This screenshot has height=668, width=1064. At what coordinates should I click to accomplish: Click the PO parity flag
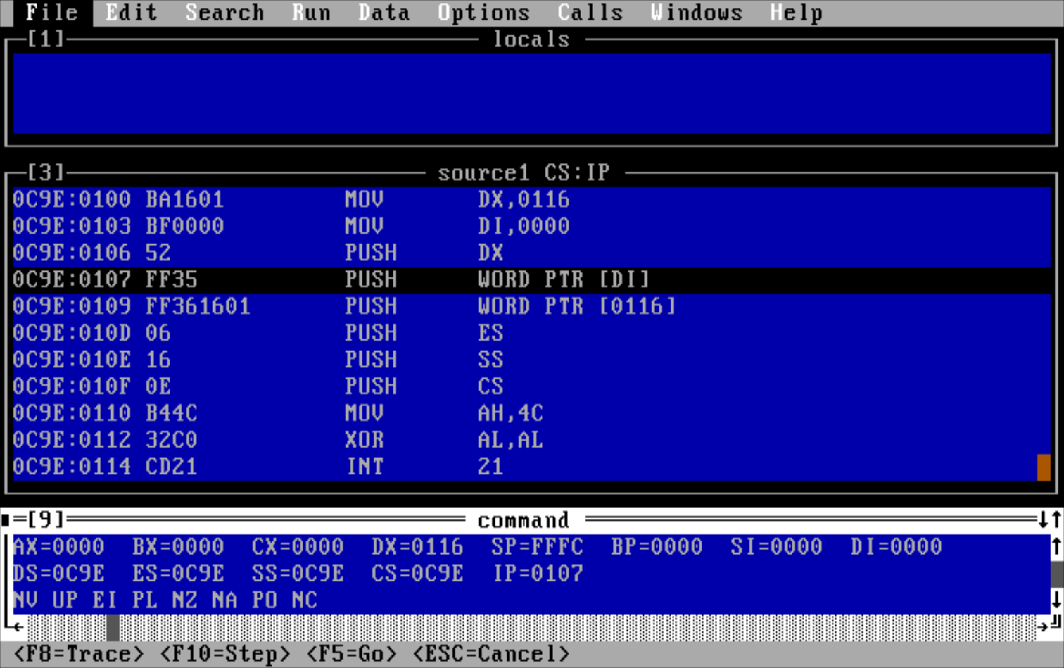(265, 600)
